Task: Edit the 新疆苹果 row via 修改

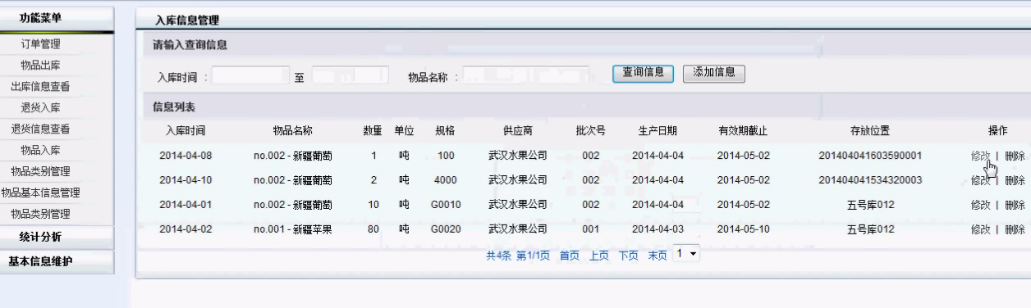Action: click(x=981, y=229)
